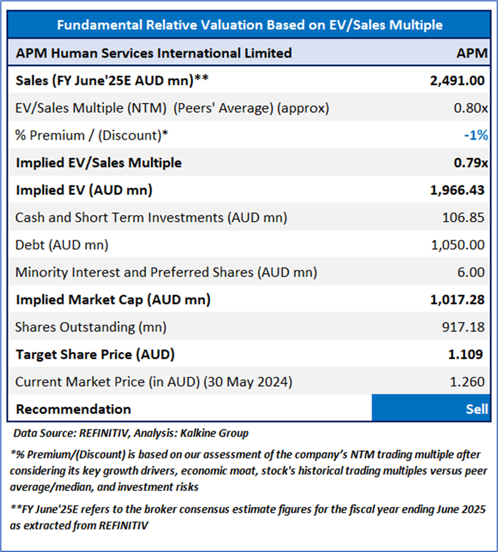498x552 pixels.
Task: Select the 'Target Share Price (AUD)' label
Action: 95,354
